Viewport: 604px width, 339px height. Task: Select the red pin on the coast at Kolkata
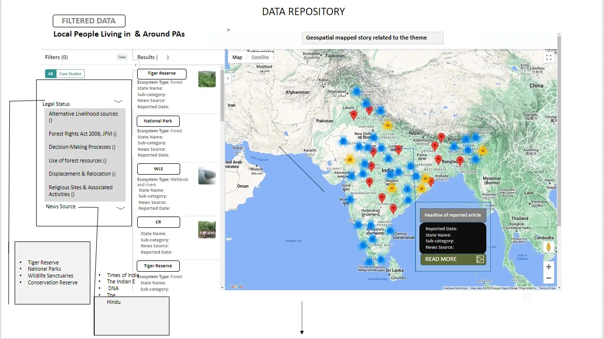coord(431,182)
